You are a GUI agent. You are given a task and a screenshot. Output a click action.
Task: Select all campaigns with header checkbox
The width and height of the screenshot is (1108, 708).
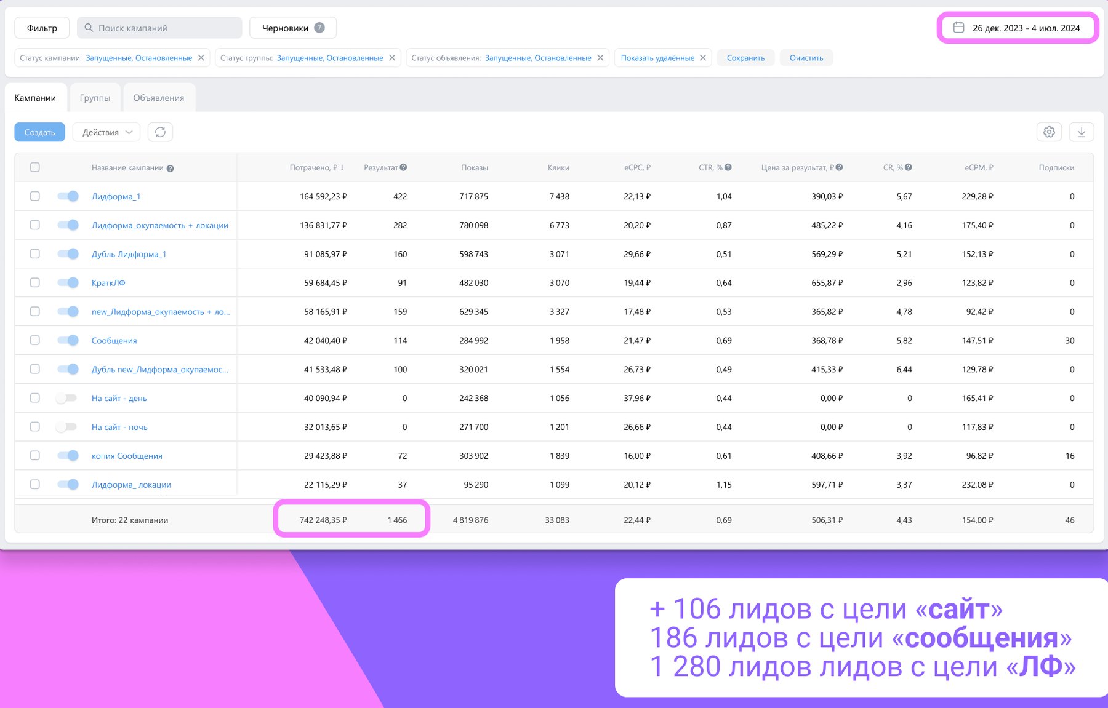[x=35, y=167]
